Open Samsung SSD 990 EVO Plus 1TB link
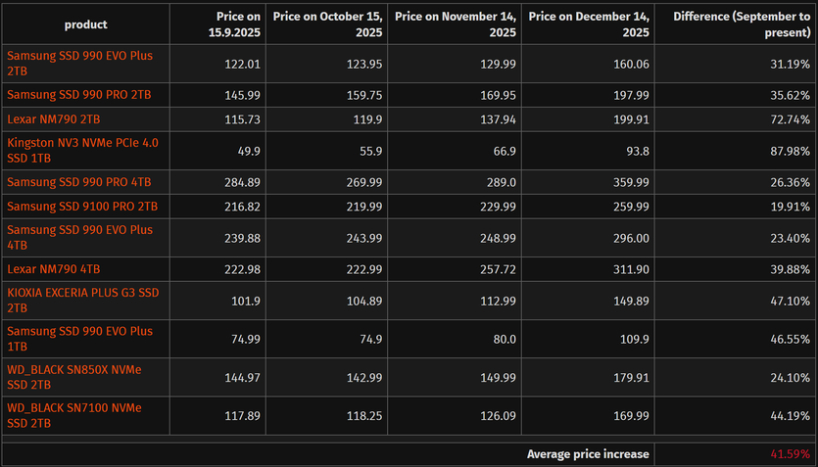 (80, 339)
